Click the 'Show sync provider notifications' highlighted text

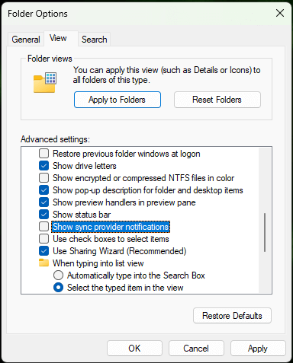point(111,227)
